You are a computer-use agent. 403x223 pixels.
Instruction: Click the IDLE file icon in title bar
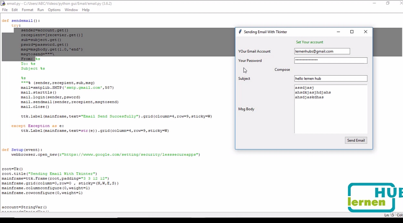tap(3, 3)
